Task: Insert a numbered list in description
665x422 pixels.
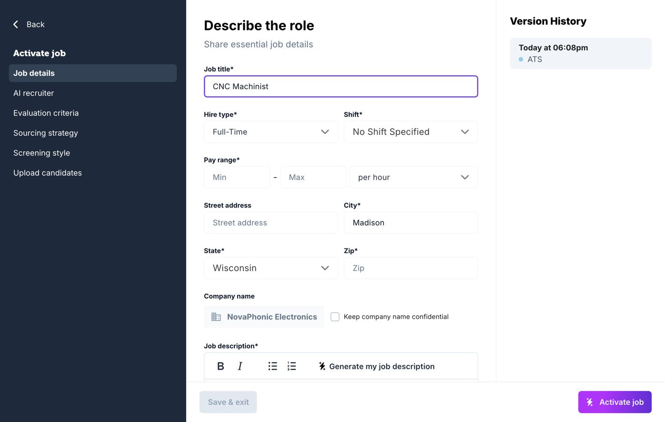Action: point(292,366)
